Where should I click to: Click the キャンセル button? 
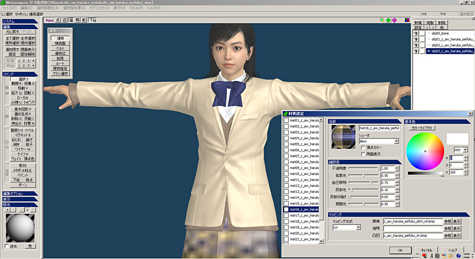426,250
